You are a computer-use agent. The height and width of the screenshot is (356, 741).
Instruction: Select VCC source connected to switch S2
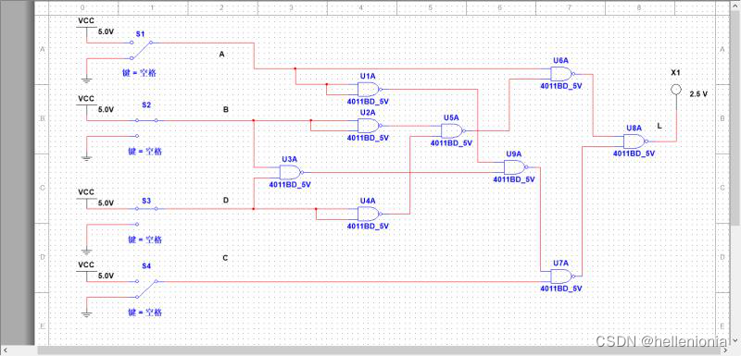pos(86,104)
